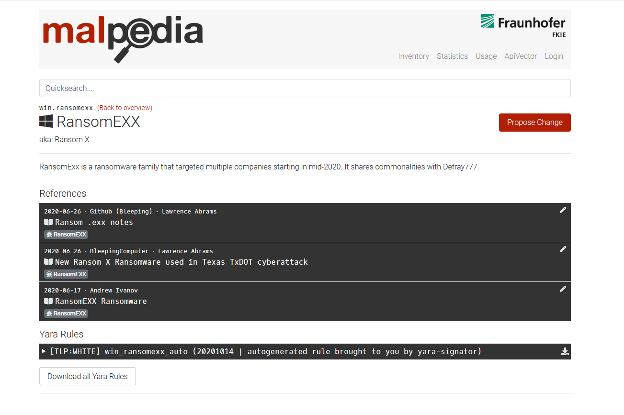Edit the Andrew Ivanov reference via its pencil icon
624x415 pixels.
563,289
